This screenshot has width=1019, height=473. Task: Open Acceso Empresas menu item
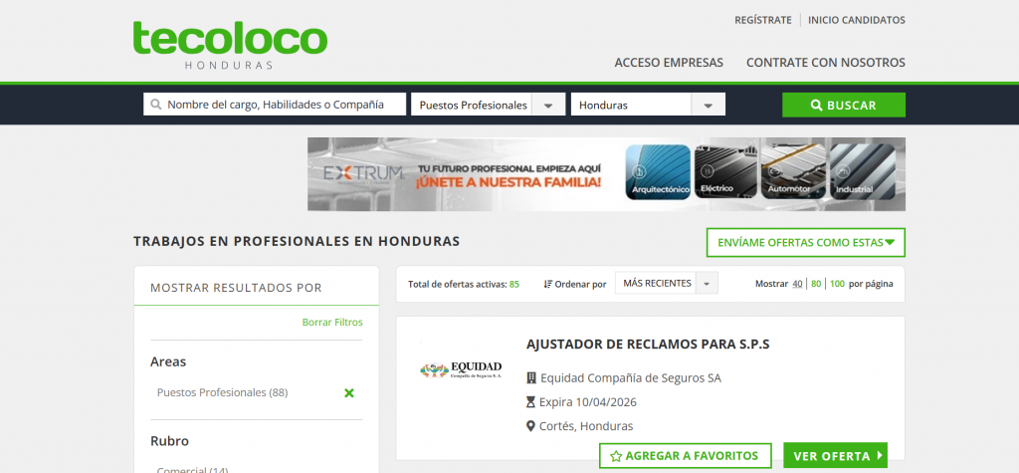pyautogui.click(x=669, y=62)
